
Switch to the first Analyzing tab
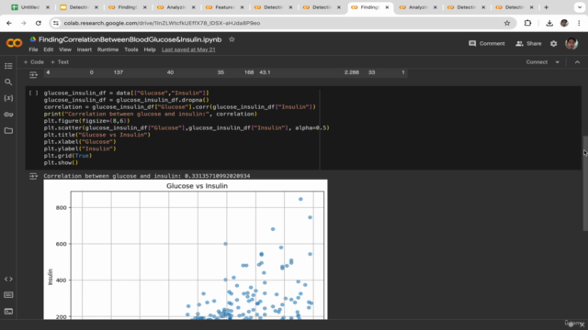(x=176, y=7)
